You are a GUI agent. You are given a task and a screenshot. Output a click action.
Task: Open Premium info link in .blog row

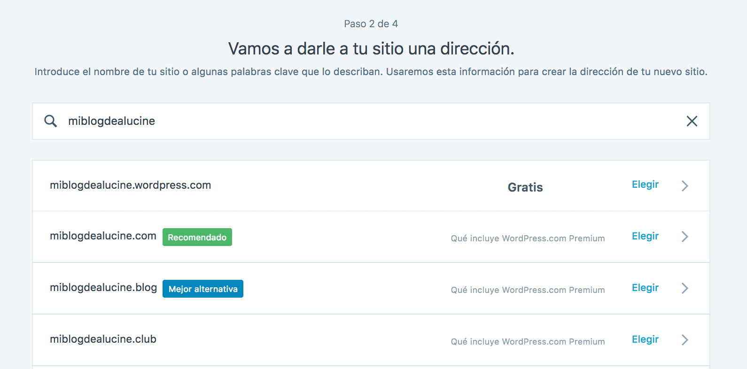point(528,290)
